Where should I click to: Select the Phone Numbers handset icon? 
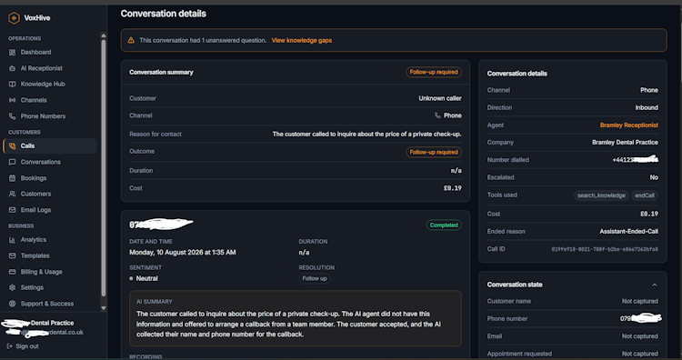click(12, 116)
